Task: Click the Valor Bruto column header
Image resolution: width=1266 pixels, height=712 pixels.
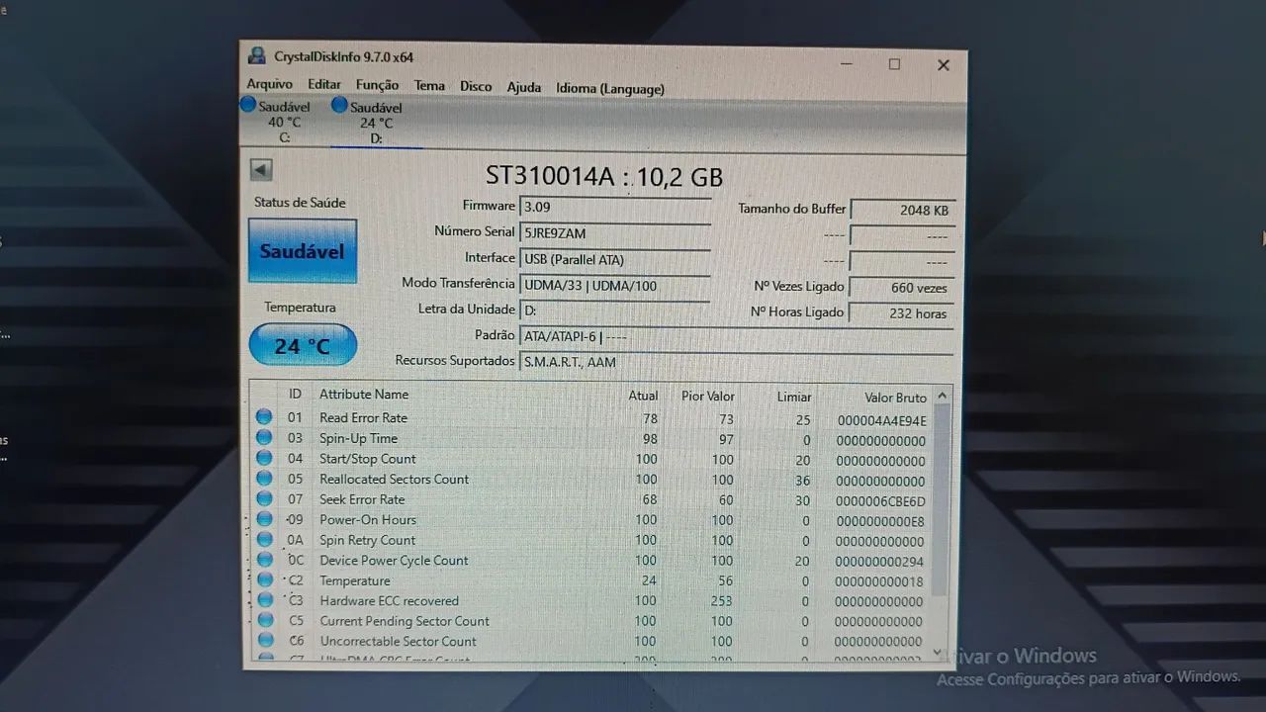Action: [896, 398]
